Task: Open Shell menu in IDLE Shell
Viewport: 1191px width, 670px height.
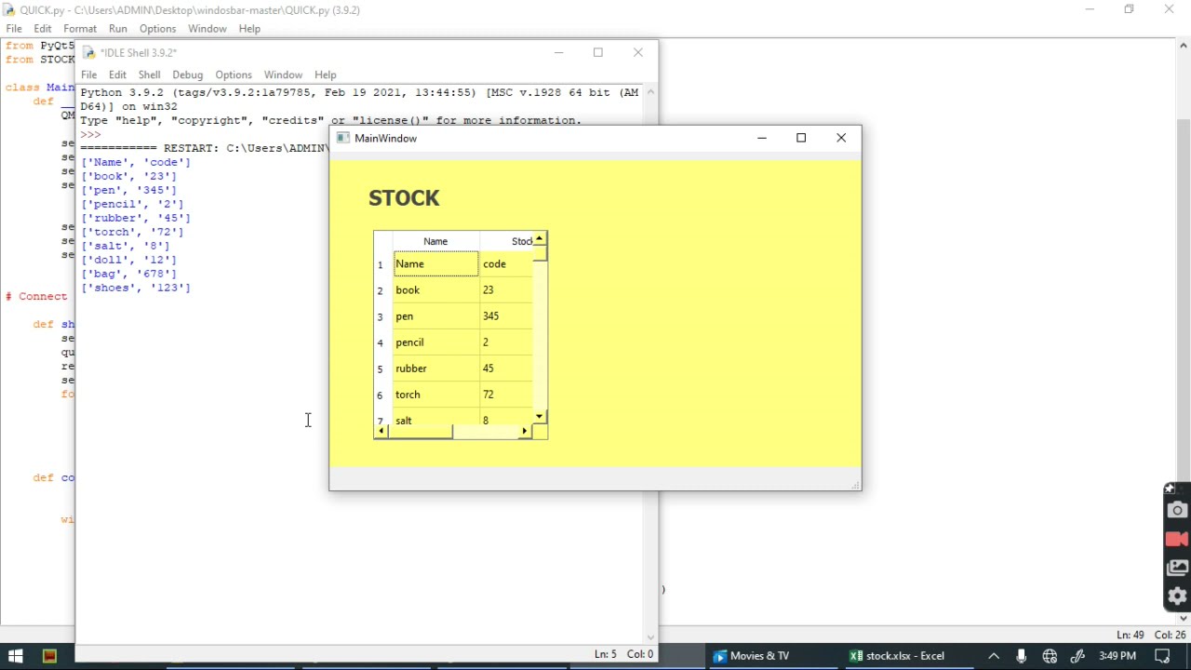Action: coord(149,74)
